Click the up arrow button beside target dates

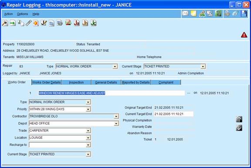(x=239, y=119)
